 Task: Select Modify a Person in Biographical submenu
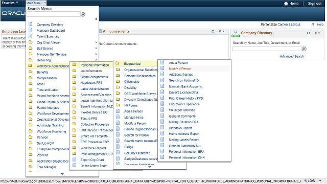180,68
